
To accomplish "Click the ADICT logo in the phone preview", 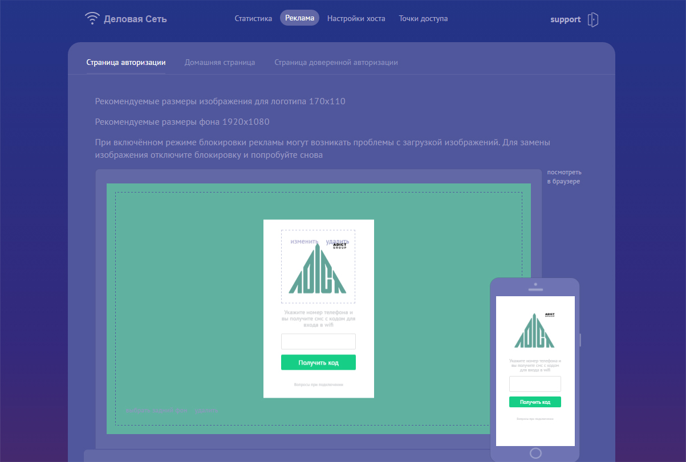I will click(534, 331).
